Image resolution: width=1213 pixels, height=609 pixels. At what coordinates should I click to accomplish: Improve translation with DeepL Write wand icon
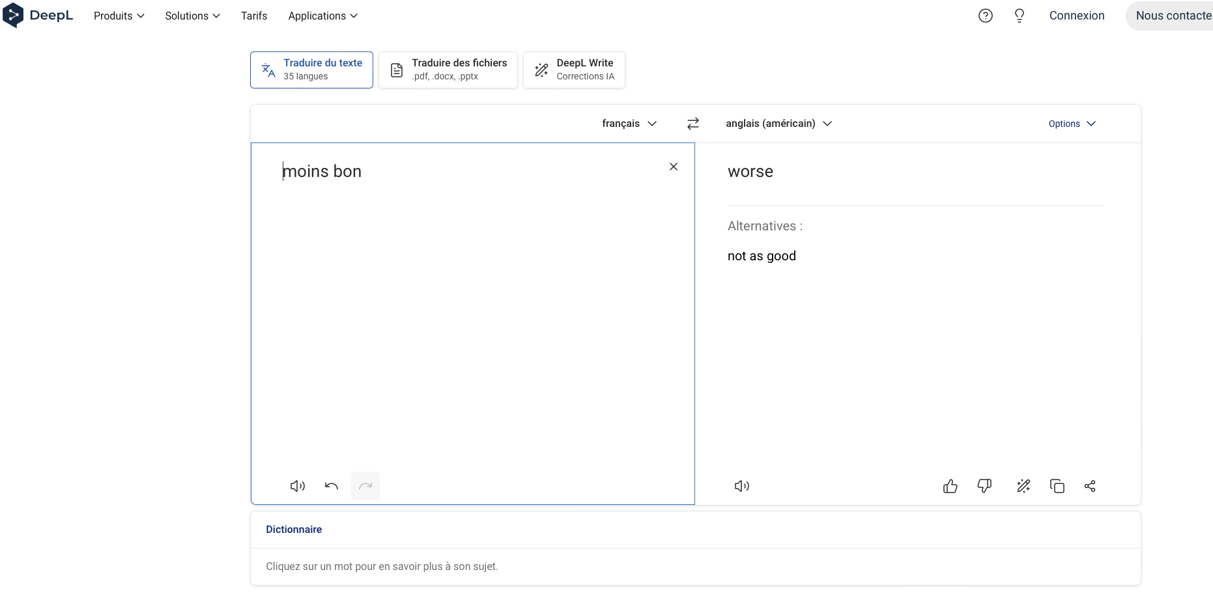pos(1023,486)
